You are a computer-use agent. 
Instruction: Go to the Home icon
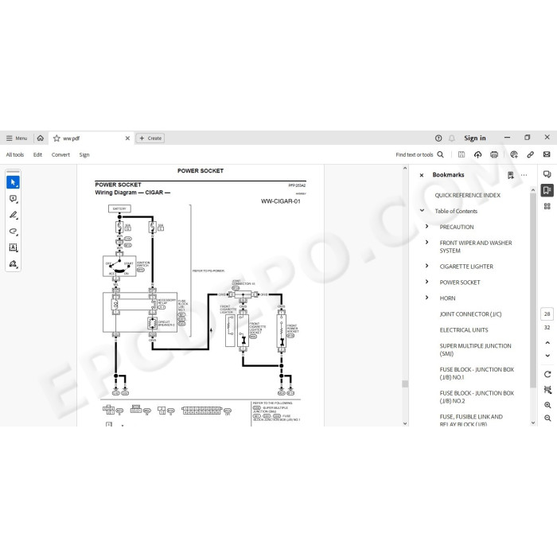click(x=41, y=138)
